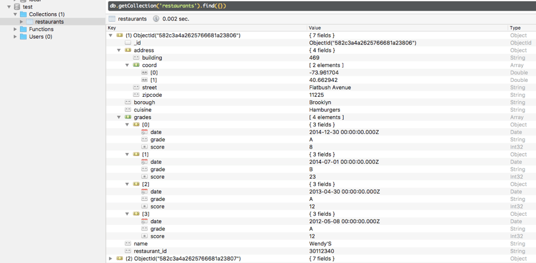Collapse the address object node
This screenshot has width=536, height=263.
119,51
